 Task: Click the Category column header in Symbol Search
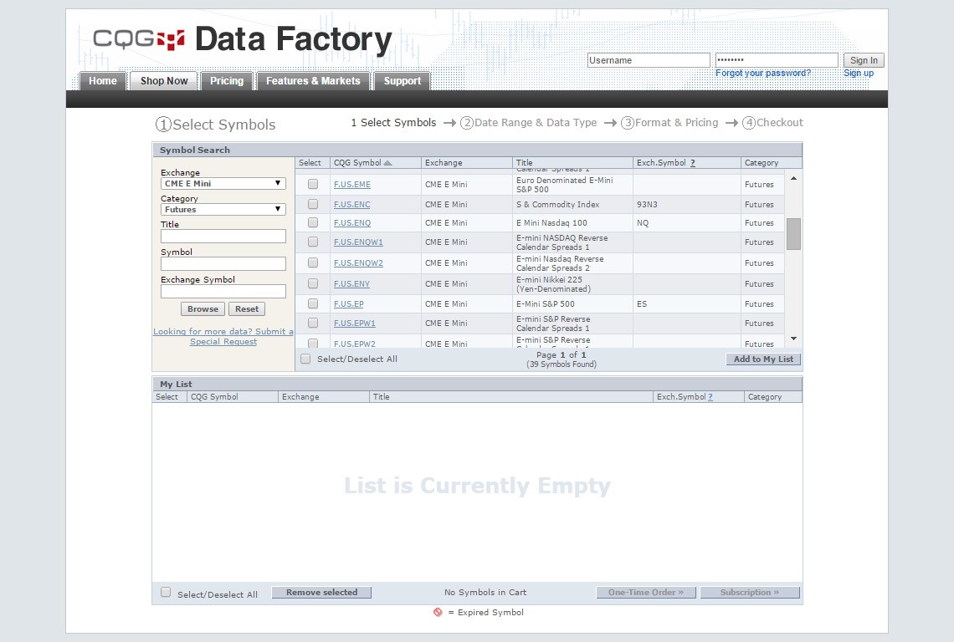pyautogui.click(x=772, y=163)
